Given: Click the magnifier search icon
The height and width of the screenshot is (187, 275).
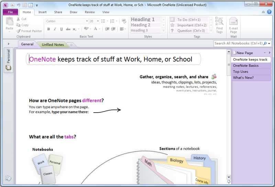Looking at the screenshot, I should [x=265, y=43].
